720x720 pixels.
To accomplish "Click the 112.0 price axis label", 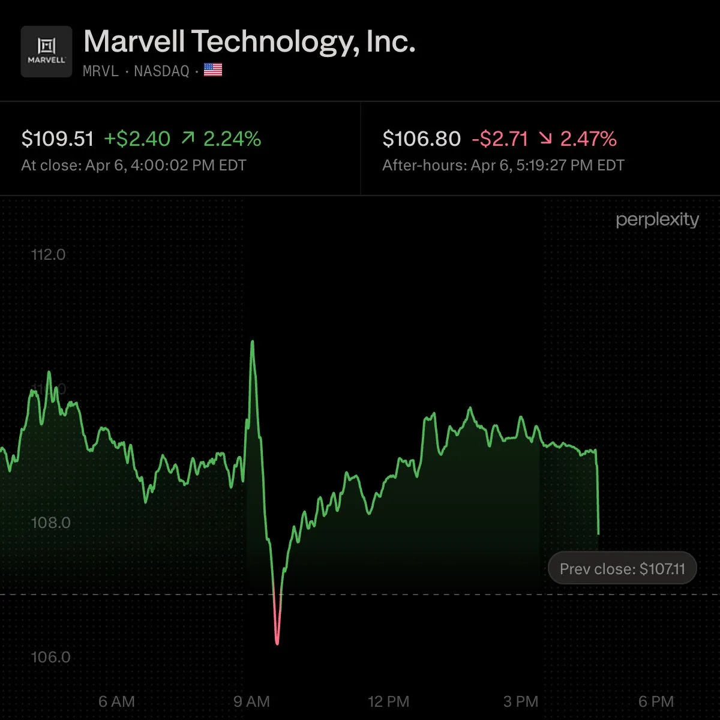I will (x=48, y=254).
